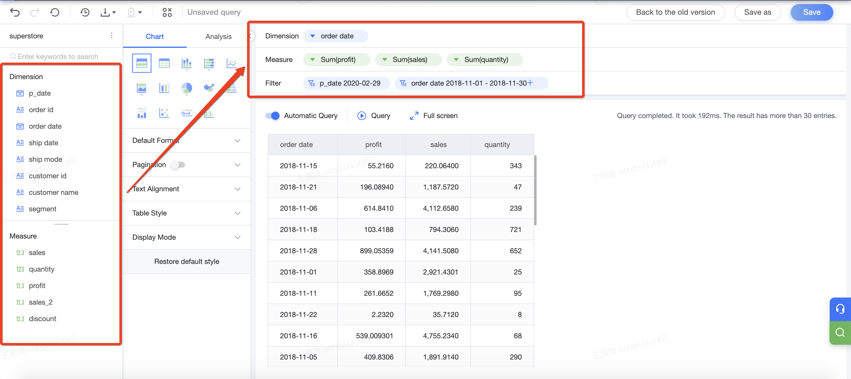Click the customer support headset icon
The height and width of the screenshot is (379, 851).
coord(840,309)
